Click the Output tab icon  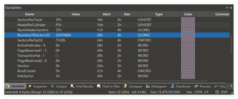coord(52,86)
